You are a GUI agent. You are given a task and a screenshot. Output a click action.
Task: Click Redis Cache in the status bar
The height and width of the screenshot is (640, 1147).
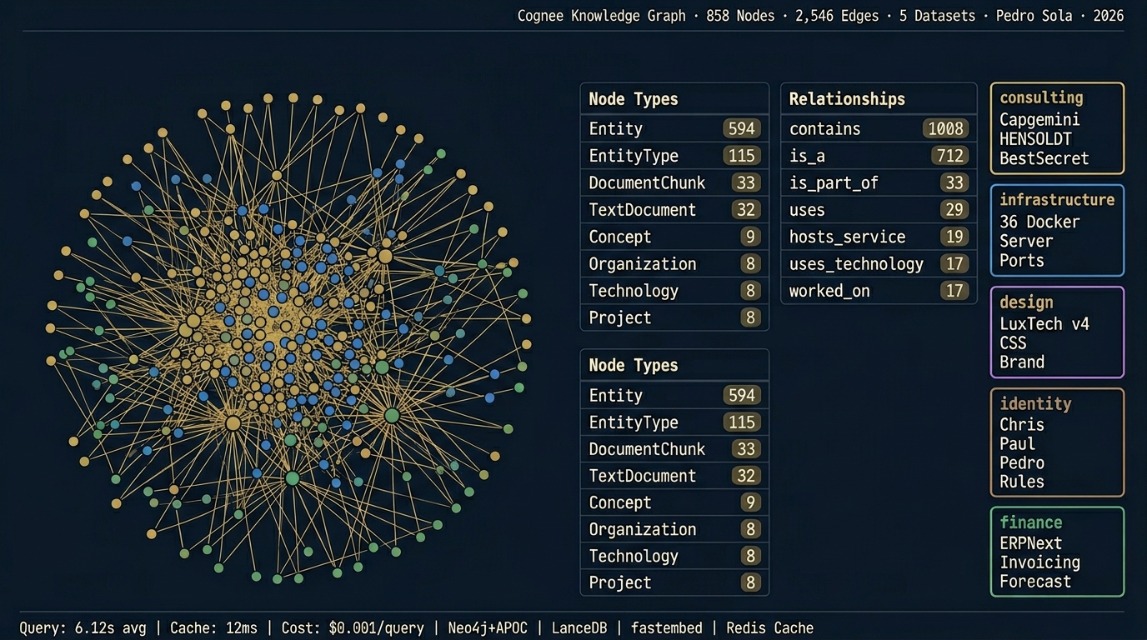point(769,628)
